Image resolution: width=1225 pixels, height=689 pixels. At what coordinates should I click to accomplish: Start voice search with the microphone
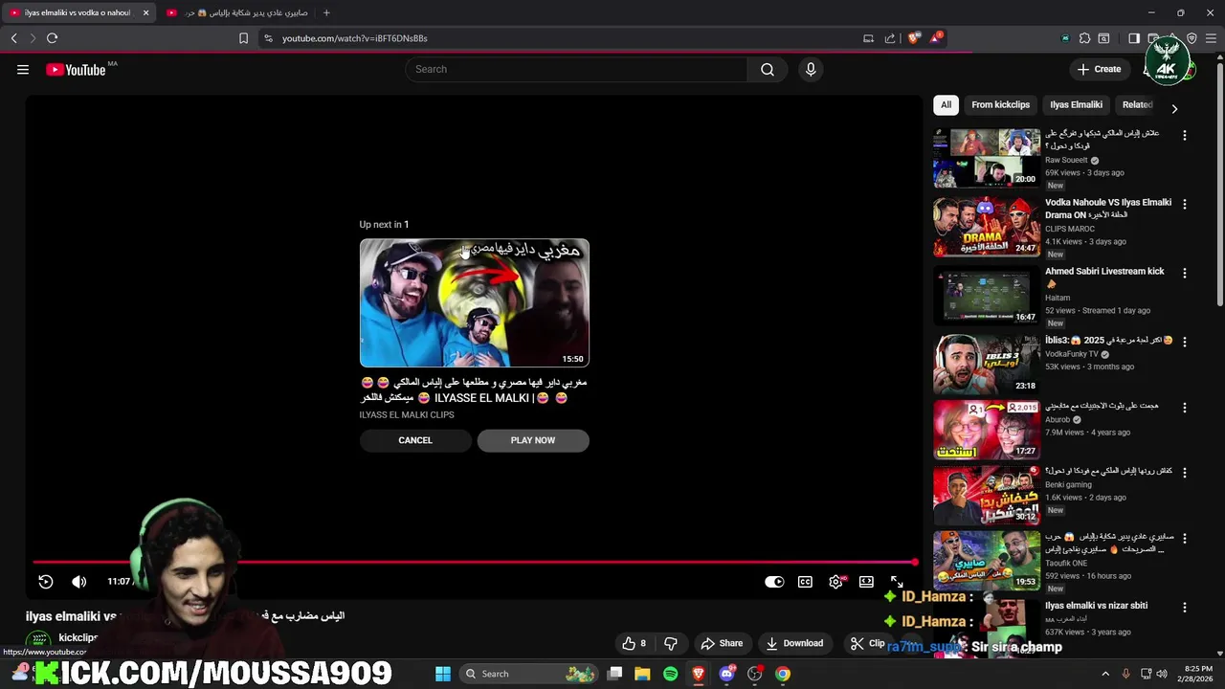point(811,69)
